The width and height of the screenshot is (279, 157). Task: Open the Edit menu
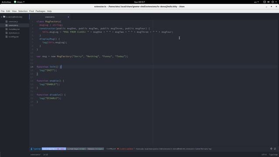point(8,11)
